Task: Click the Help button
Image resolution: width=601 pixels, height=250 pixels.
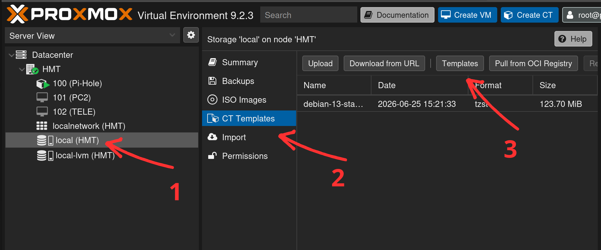Action: [x=573, y=39]
